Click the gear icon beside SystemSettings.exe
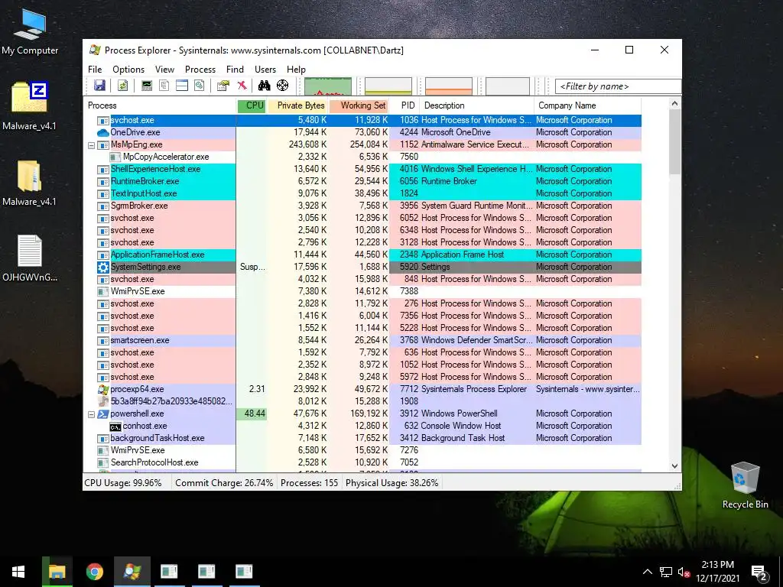The height and width of the screenshot is (587, 783). [103, 267]
